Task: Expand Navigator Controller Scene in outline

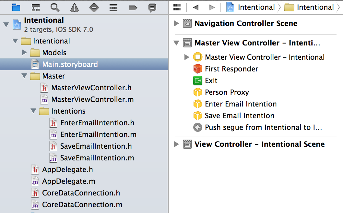Action: click(x=176, y=23)
